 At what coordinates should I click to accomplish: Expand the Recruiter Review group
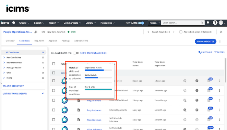point(4,62)
